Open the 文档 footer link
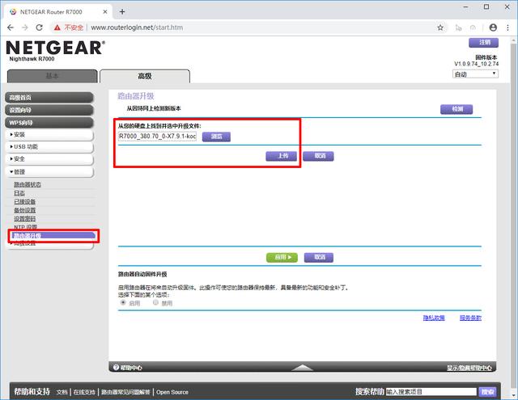 [62, 392]
